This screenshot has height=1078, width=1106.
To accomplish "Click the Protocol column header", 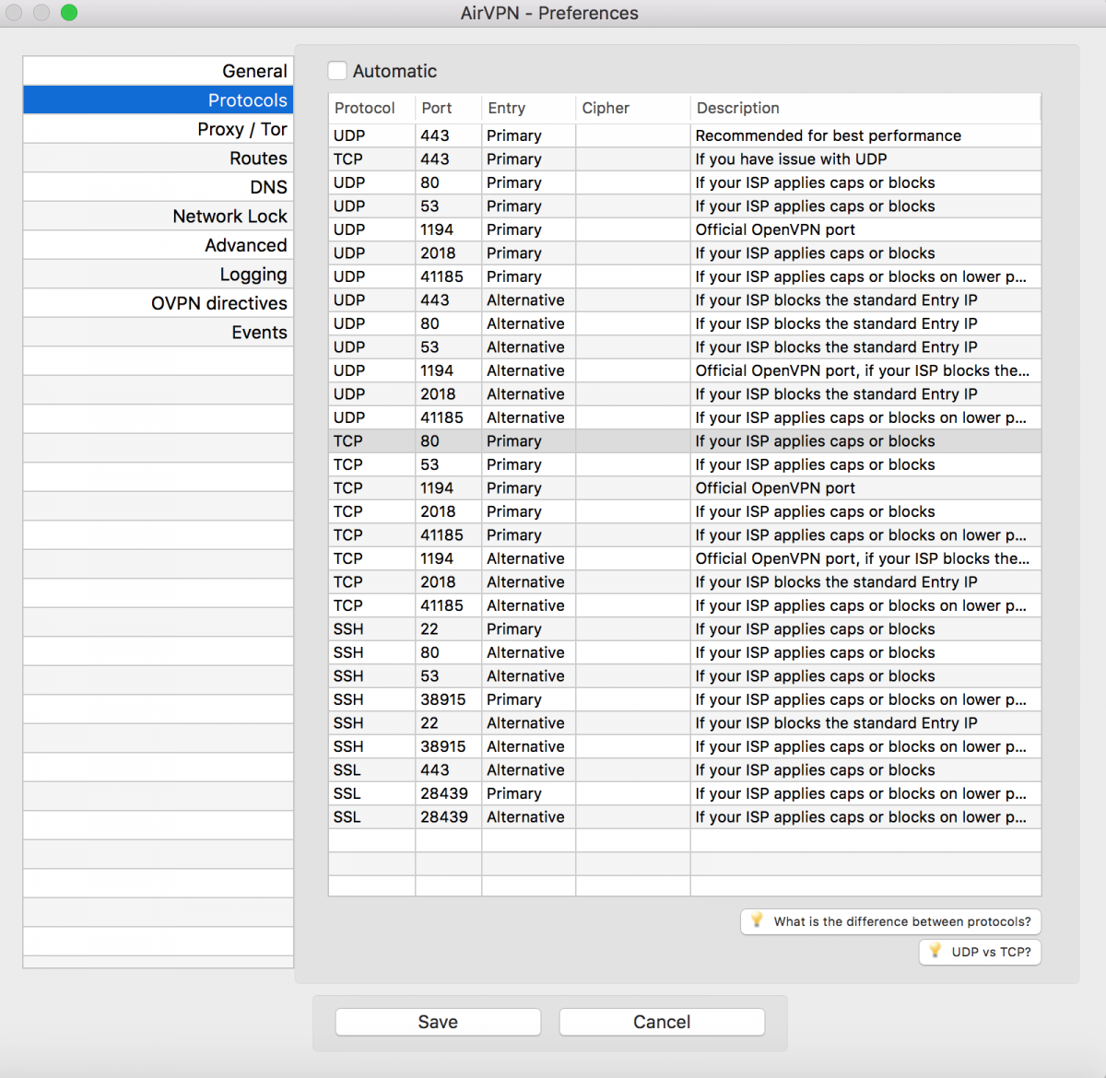I will click(371, 108).
